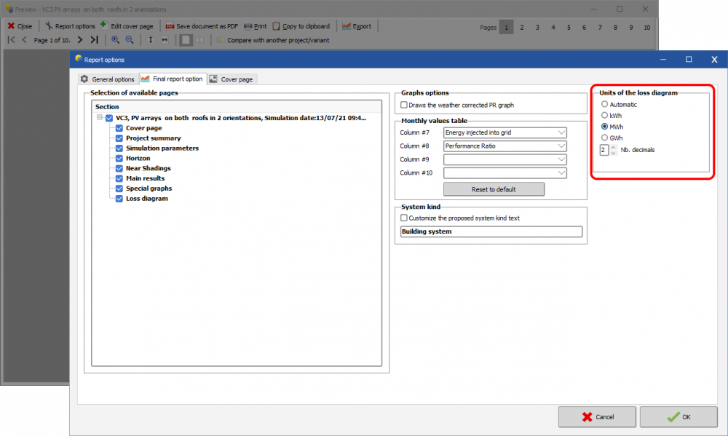Switch to the General options tab
The height and width of the screenshot is (436, 728).
(108, 79)
